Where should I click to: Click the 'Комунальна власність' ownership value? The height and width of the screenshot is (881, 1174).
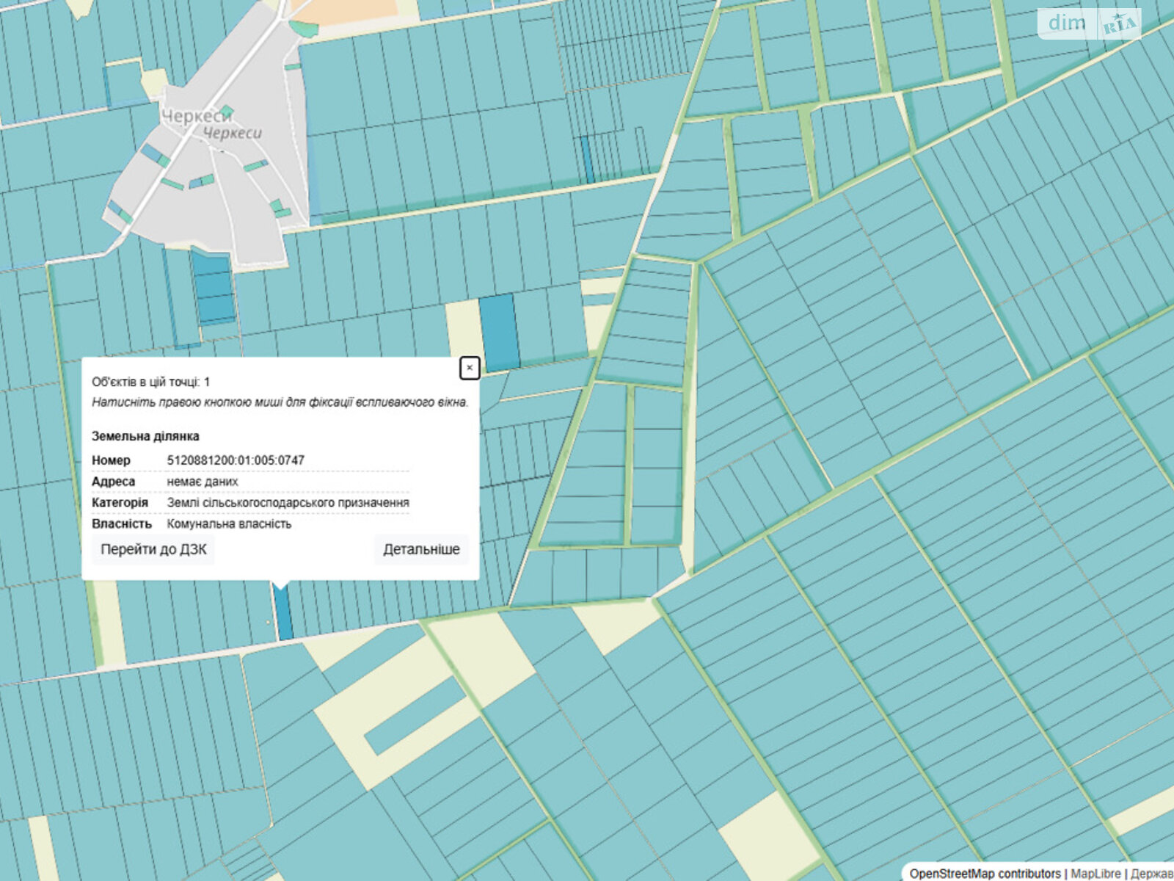point(229,524)
